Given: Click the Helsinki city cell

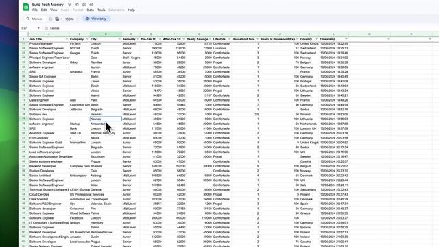Looking at the screenshot, I should [x=106, y=115].
